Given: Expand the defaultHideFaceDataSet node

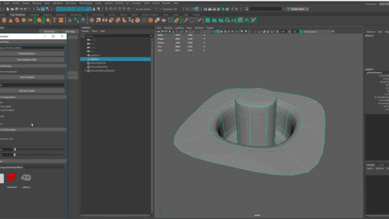Looking at the screenshot, I should tap(85, 71).
